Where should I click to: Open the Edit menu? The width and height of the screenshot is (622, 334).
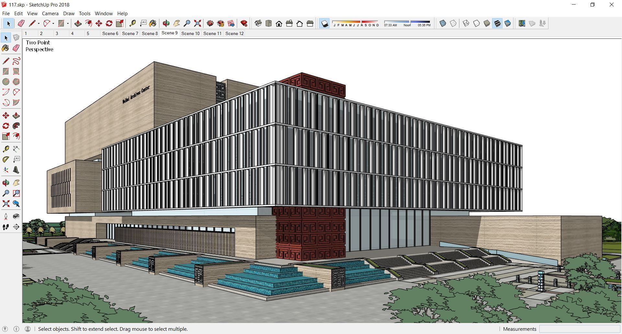click(x=18, y=14)
